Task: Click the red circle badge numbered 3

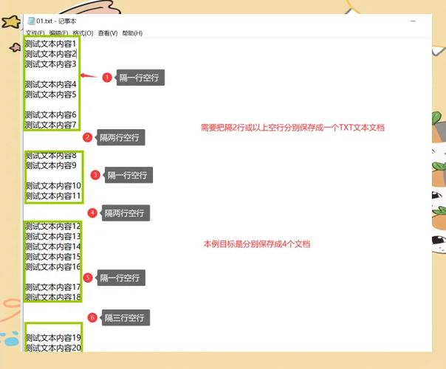Action: 95,175
